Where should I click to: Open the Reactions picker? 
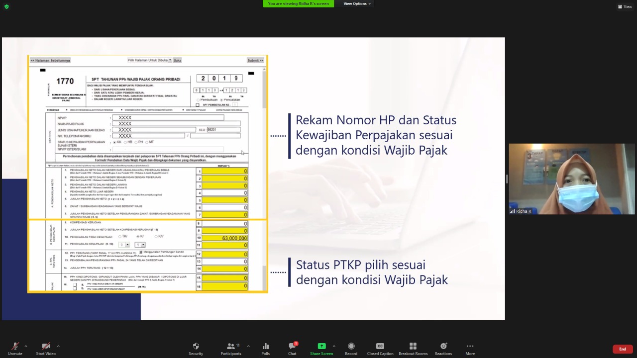[x=443, y=348]
